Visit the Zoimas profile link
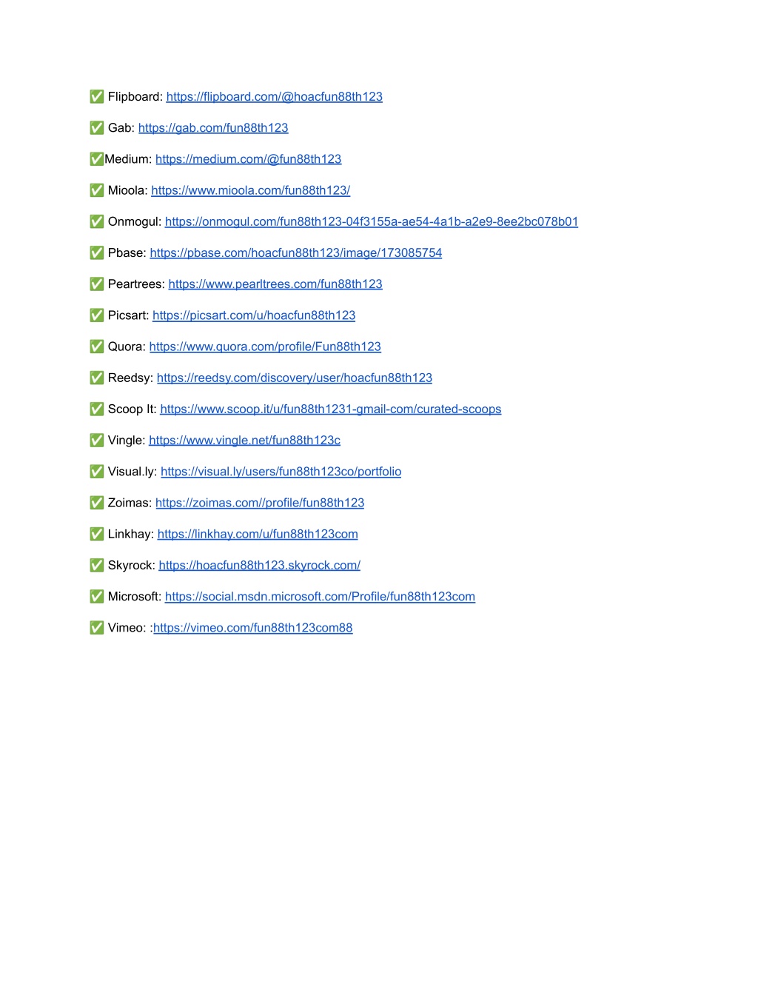 (x=260, y=503)
